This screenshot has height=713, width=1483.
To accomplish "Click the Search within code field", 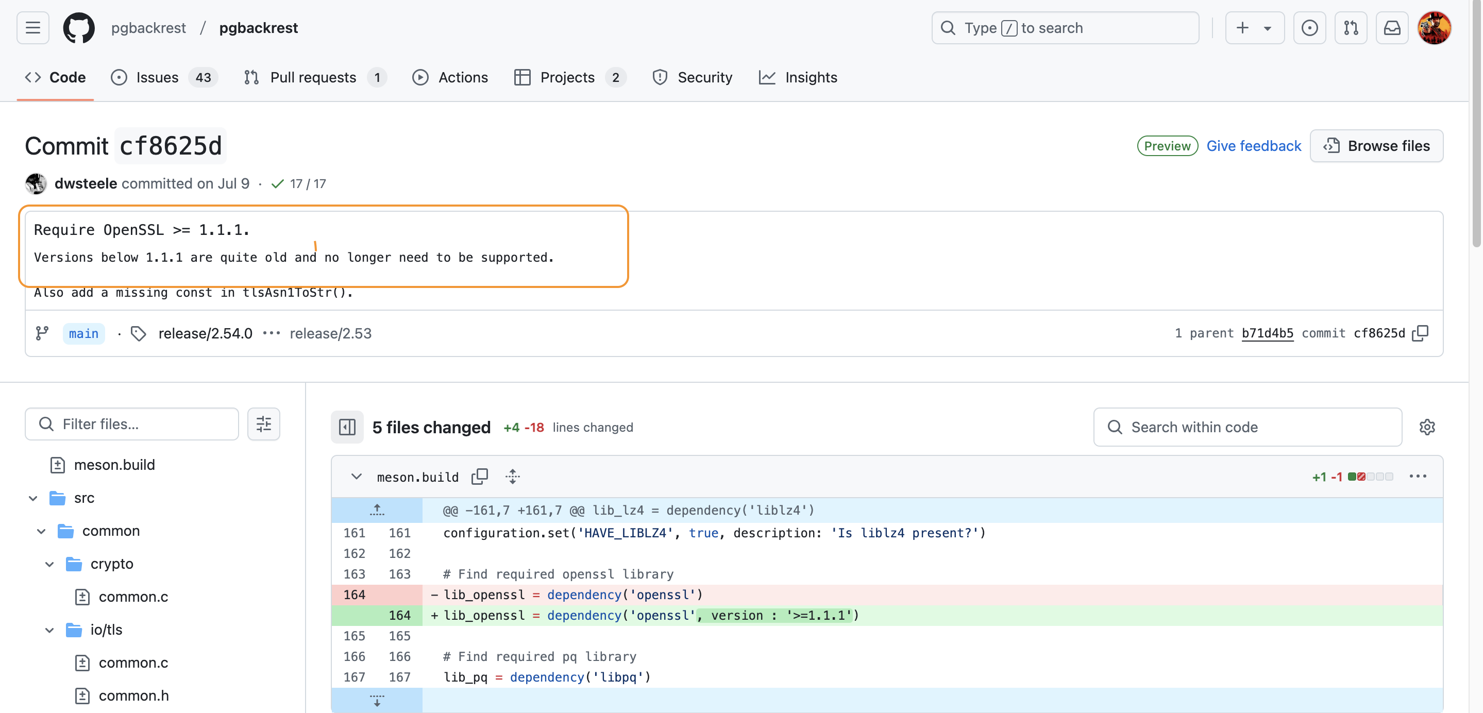I will (x=1247, y=427).
